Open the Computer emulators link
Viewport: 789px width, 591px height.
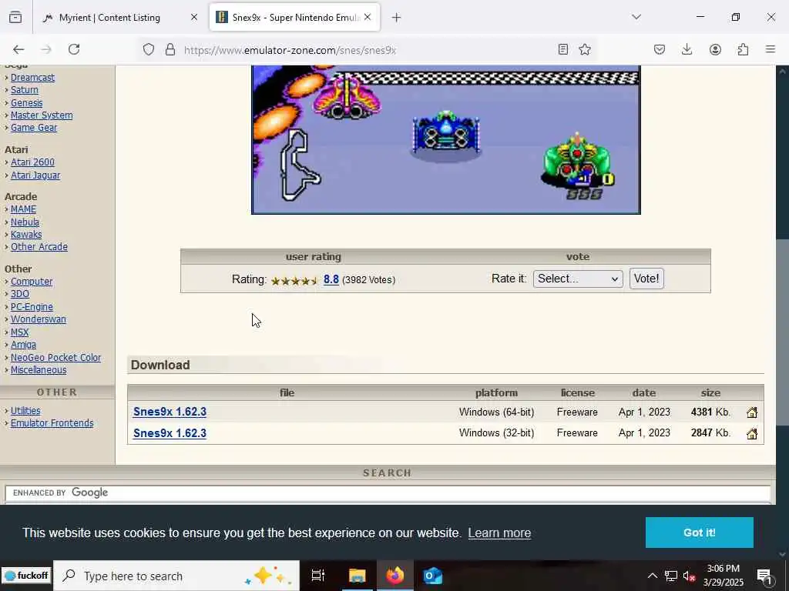[x=32, y=282]
